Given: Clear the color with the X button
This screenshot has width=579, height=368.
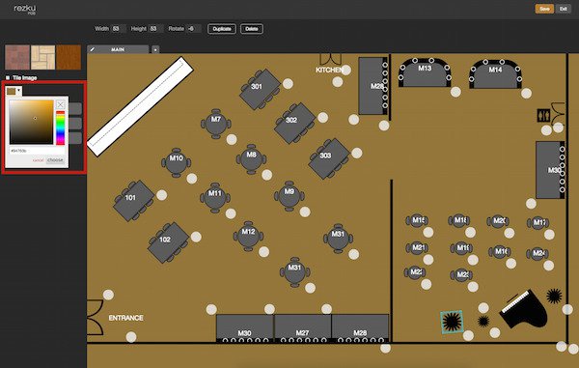Looking at the screenshot, I should 61,104.
